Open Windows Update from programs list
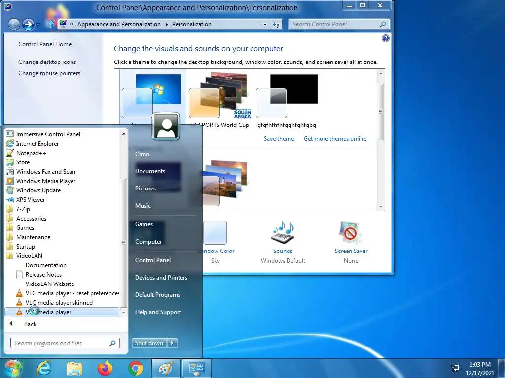This screenshot has height=378, width=505. (62, 190)
